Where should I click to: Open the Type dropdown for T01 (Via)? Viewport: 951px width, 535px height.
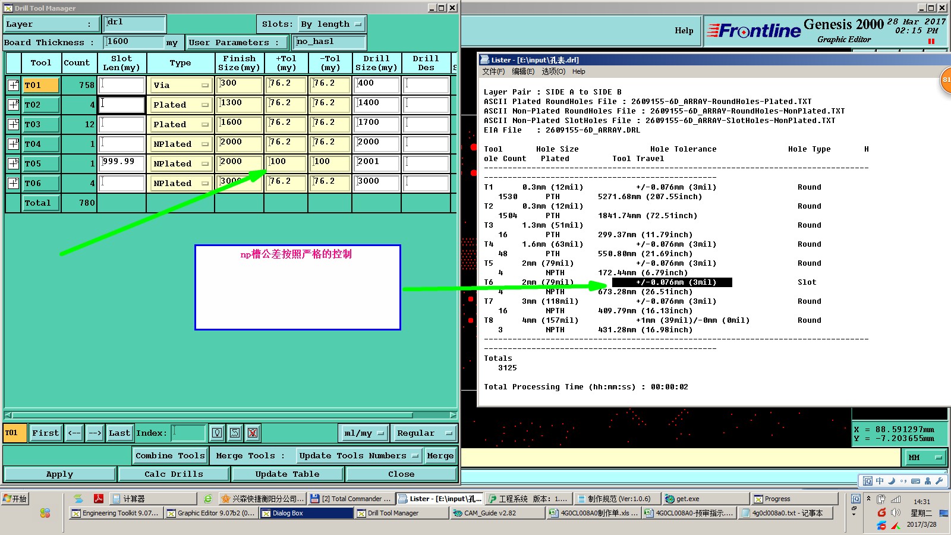[181, 85]
